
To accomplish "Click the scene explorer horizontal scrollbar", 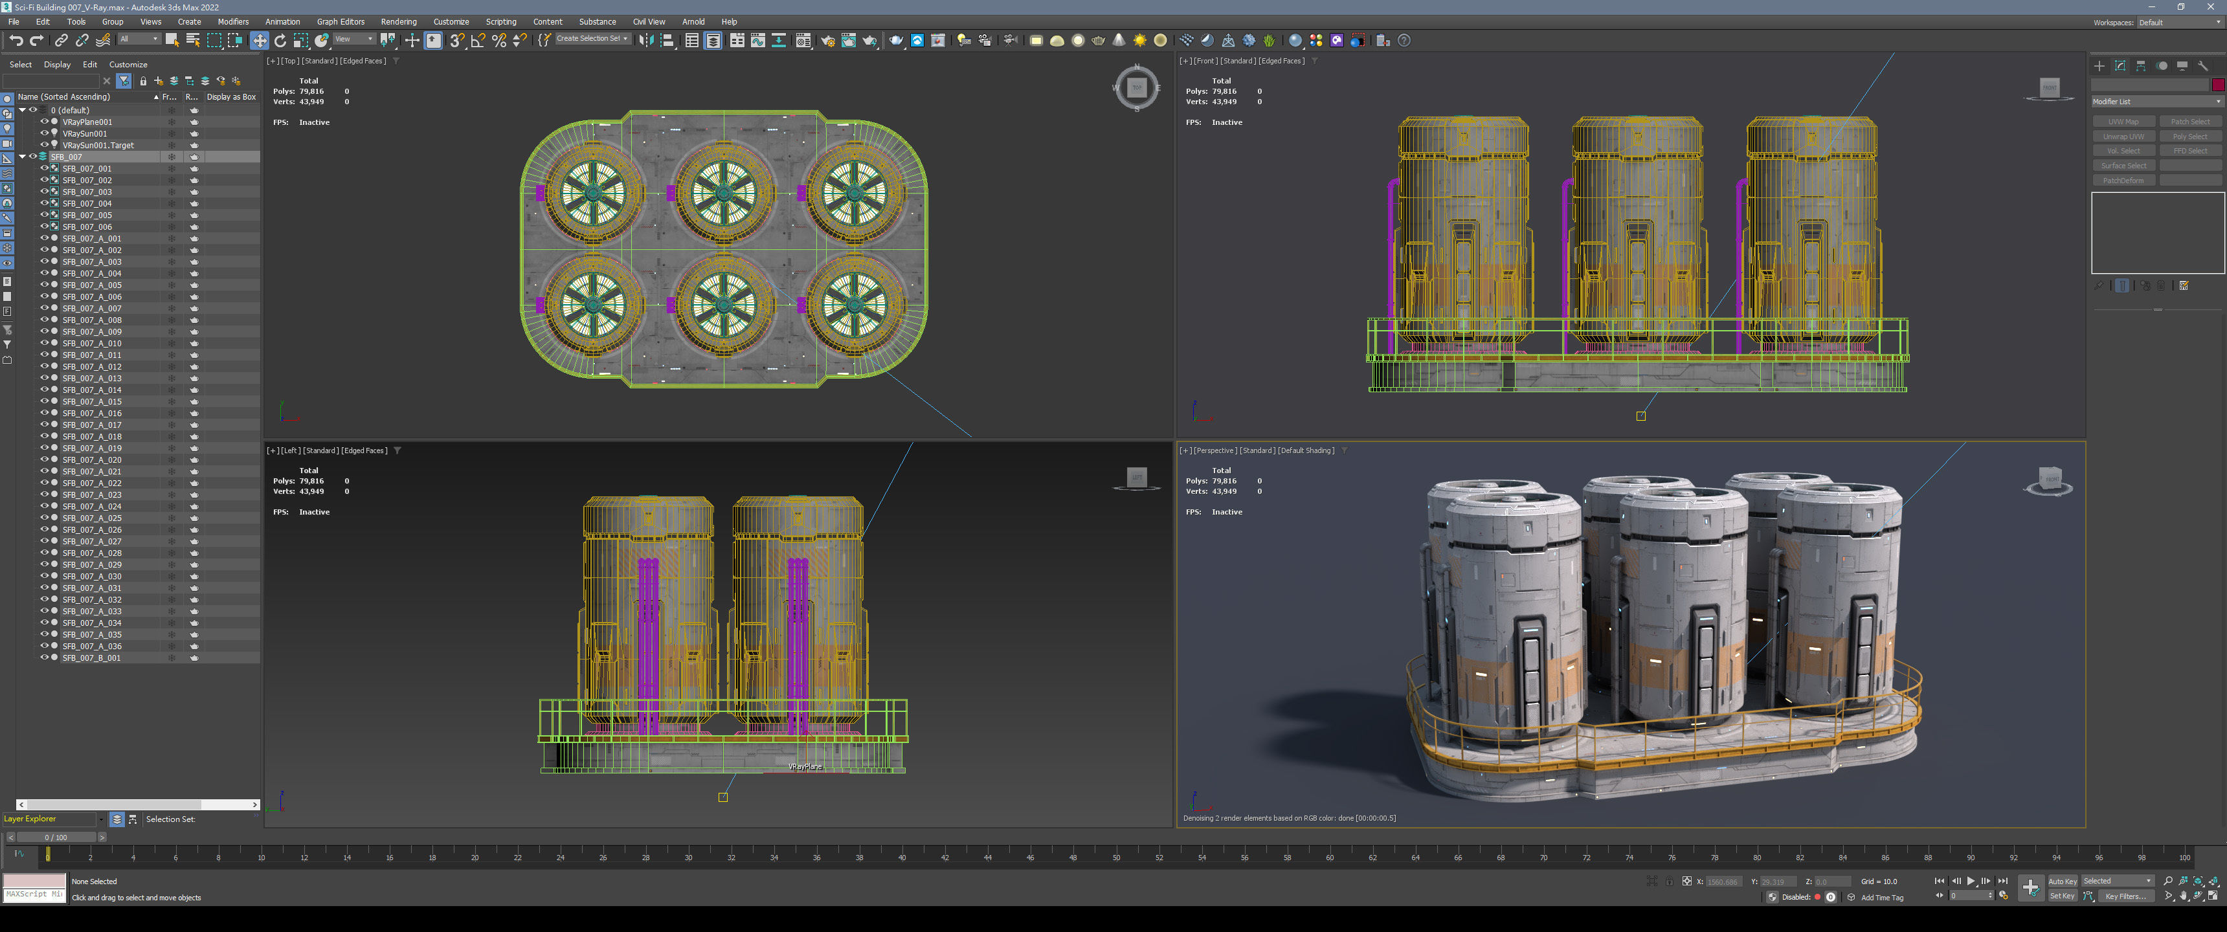I will [x=139, y=804].
